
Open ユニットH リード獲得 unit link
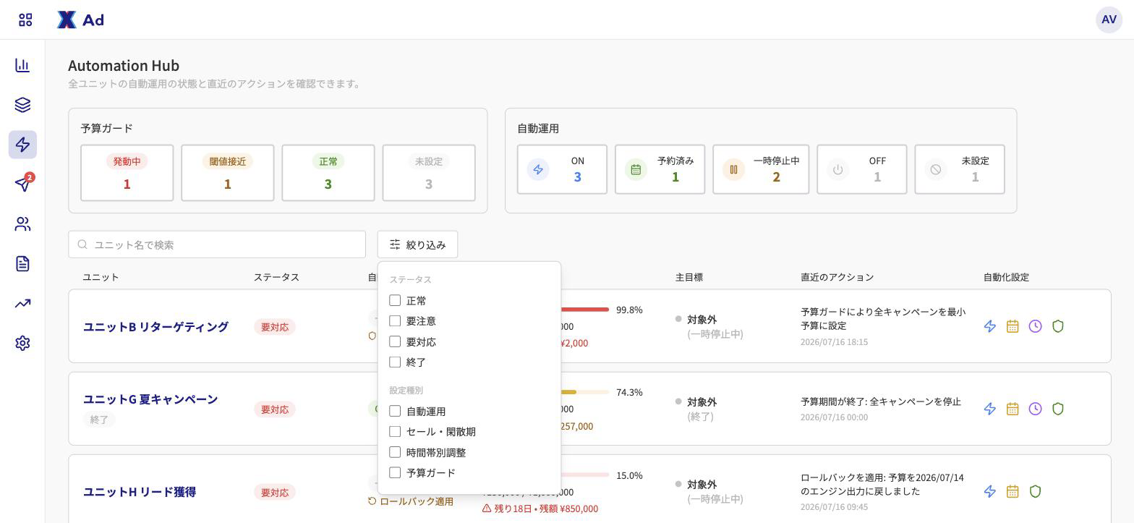pyautogui.click(x=140, y=492)
